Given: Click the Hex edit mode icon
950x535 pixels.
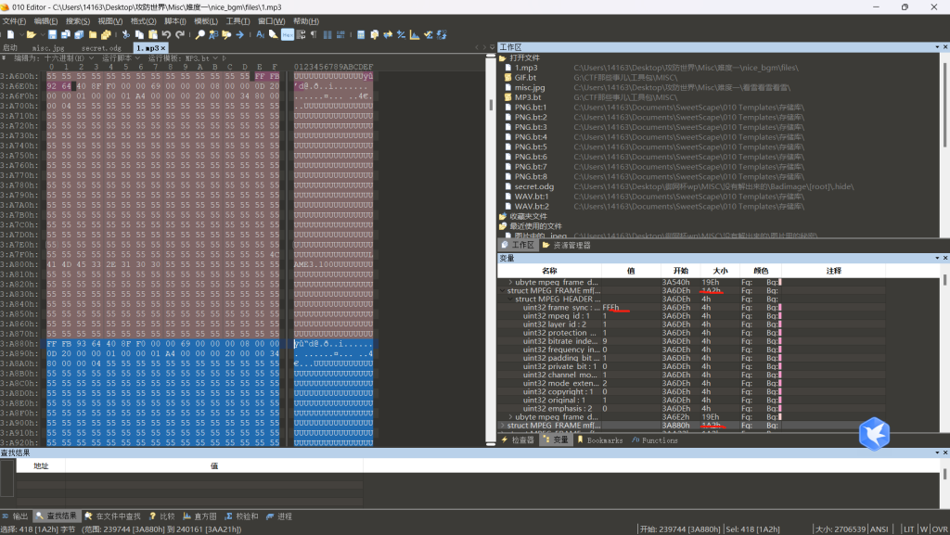Looking at the screenshot, I should click(x=288, y=34).
